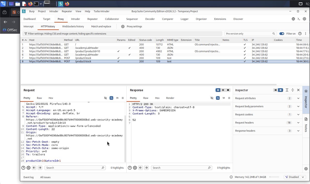Viewport: 310px width, 184px height.
Task: Click the Request search help icon
Action: 23,168
